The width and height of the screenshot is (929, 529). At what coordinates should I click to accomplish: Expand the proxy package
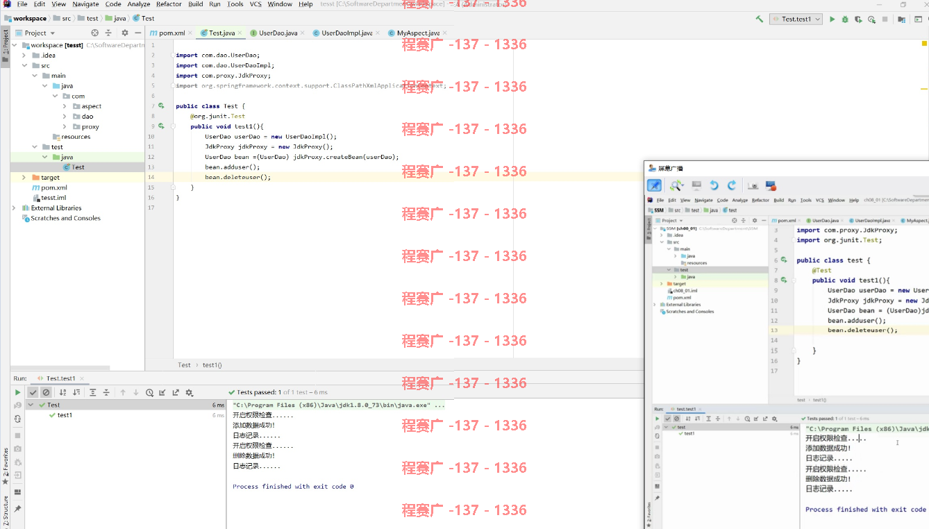[x=65, y=126]
